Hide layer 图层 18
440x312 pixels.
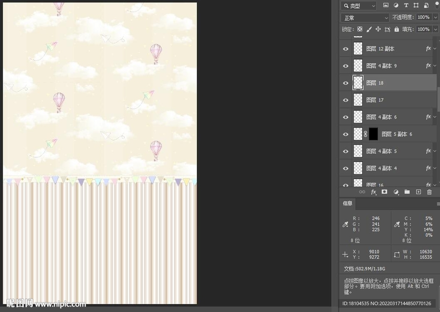tap(345, 83)
